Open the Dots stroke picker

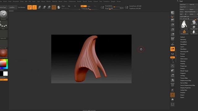[x=3, y=25]
